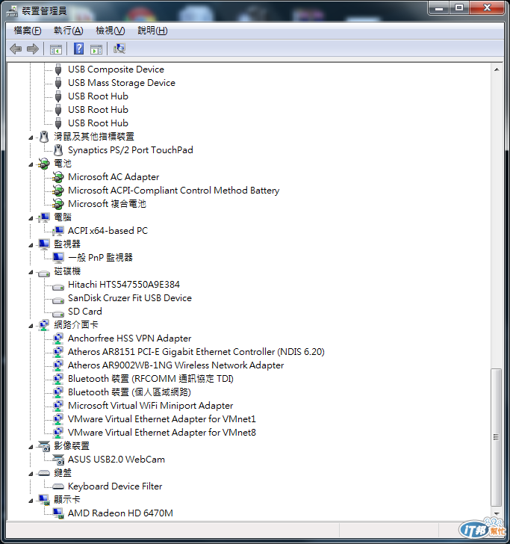Collapse the 網路介面卡 category
The image size is (510, 544).
[x=31, y=326]
